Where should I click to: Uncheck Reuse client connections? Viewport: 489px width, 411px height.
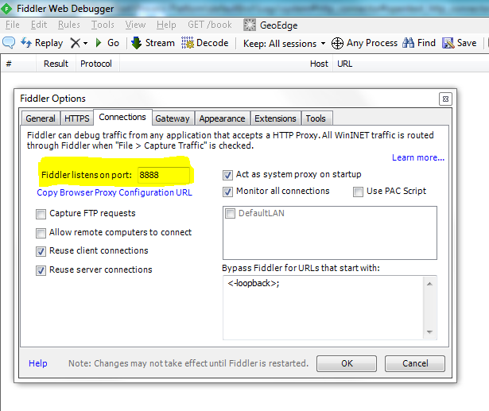point(41,251)
